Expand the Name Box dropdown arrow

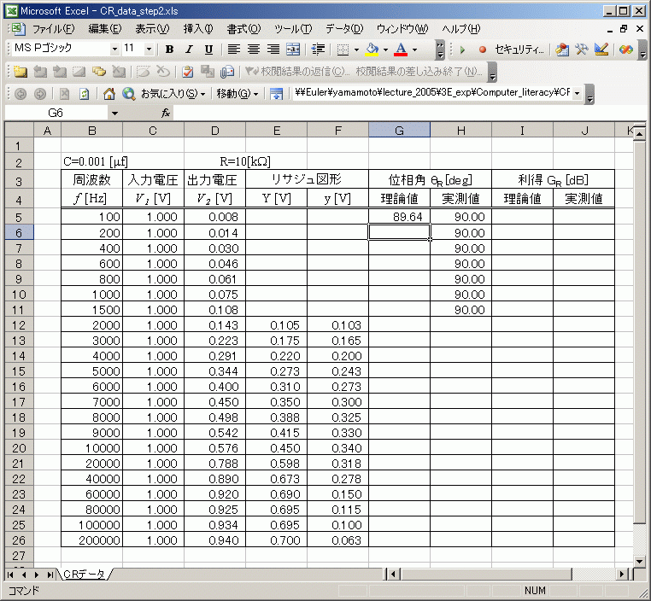[114, 113]
